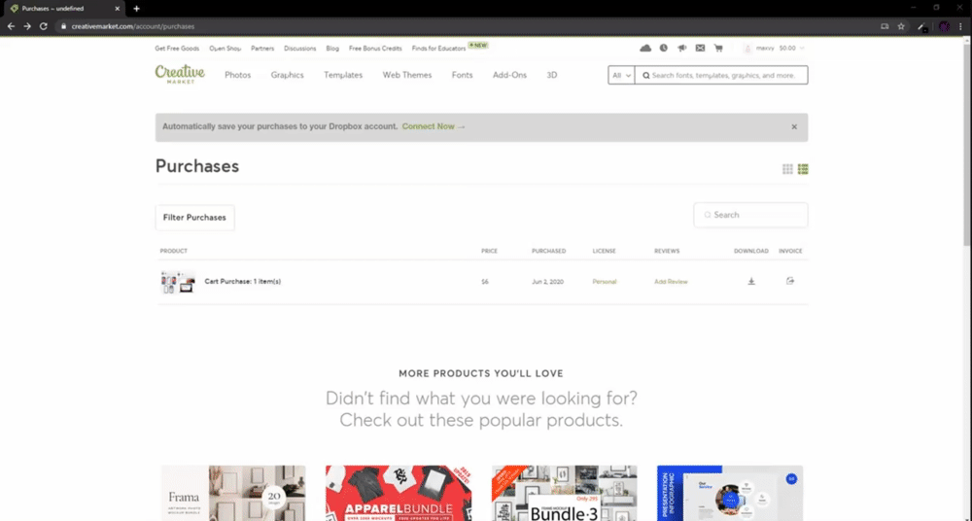Reload the page
The image size is (972, 521).
(44, 26)
